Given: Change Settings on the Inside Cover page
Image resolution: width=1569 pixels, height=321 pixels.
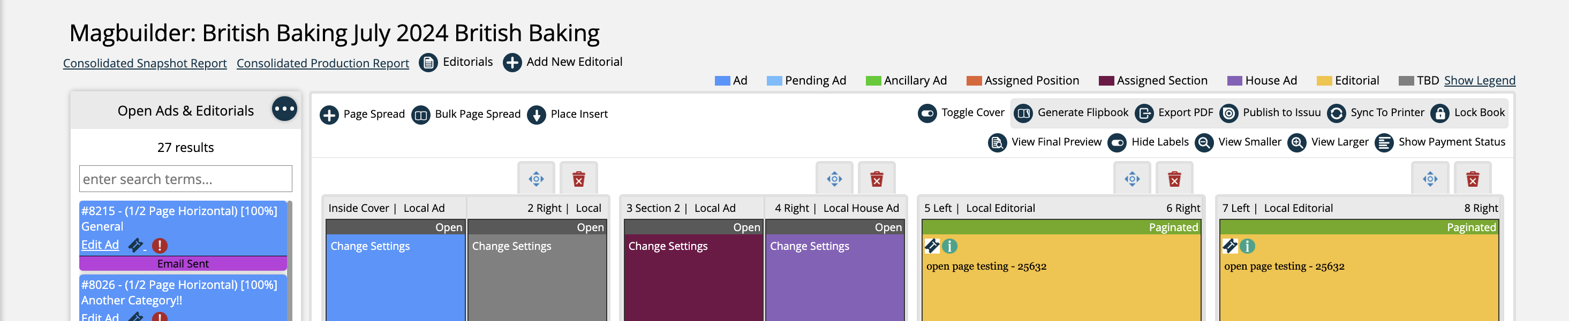Looking at the screenshot, I should coord(369,246).
